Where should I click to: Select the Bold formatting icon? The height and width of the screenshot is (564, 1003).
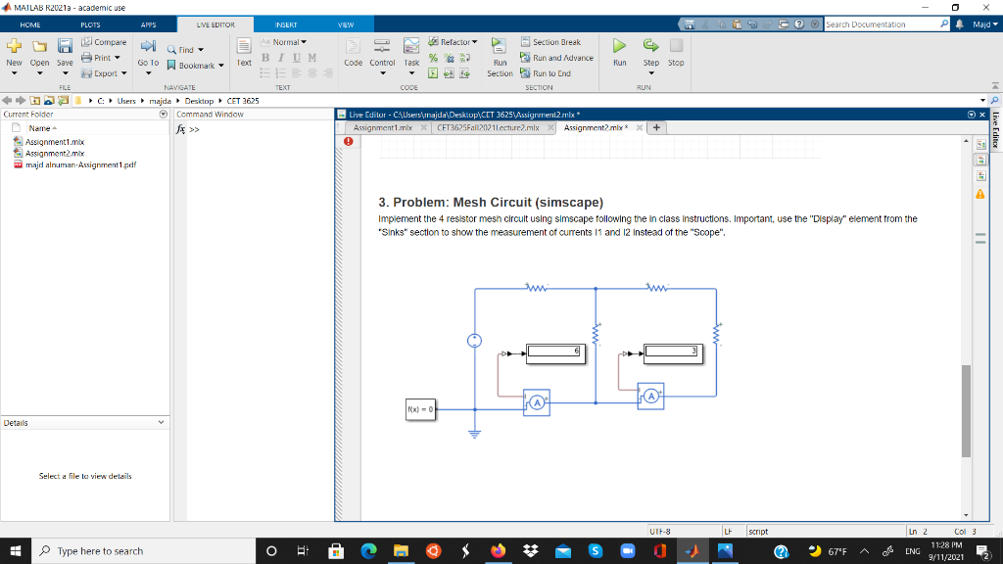click(x=264, y=57)
